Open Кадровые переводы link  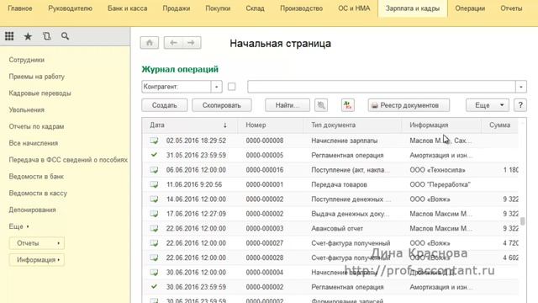click(40, 93)
